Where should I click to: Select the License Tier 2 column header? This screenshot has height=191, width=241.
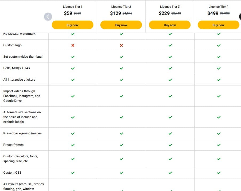pos(121,6)
